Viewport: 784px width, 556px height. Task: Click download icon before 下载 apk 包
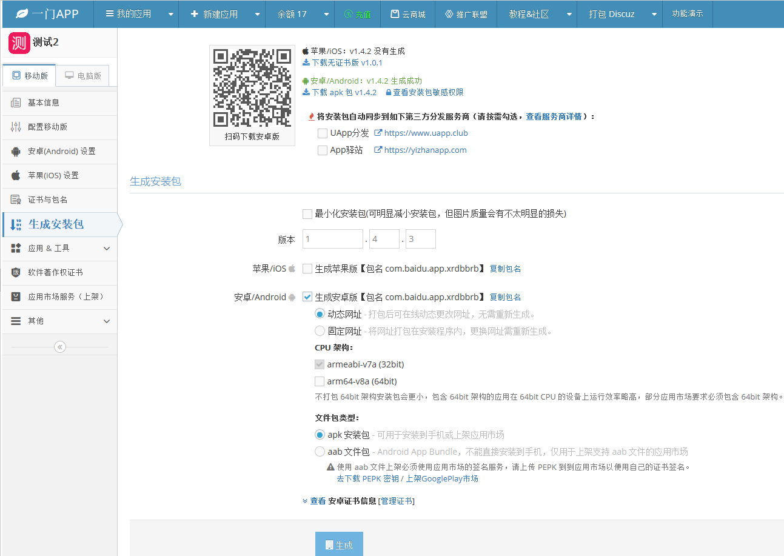[x=306, y=93]
